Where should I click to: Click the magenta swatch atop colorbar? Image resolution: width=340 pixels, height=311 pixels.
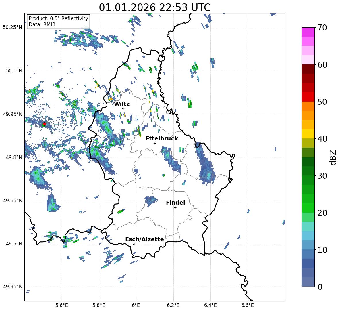pyautogui.click(x=308, y=32)
